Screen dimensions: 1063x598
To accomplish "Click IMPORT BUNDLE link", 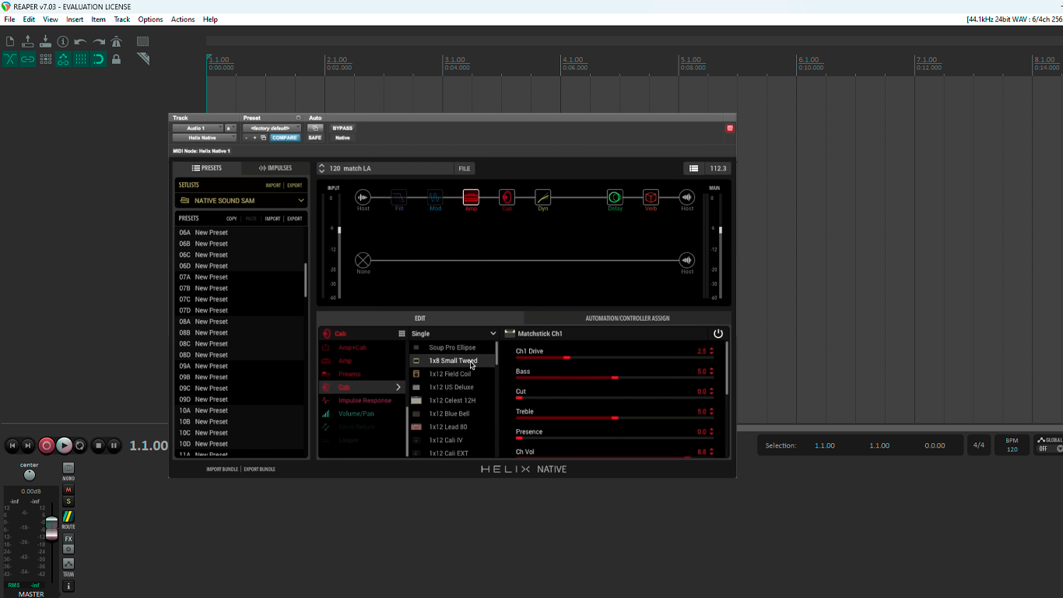I will tap(222, 470).
